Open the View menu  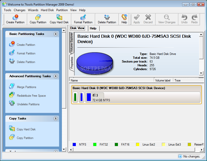(73, 10)
